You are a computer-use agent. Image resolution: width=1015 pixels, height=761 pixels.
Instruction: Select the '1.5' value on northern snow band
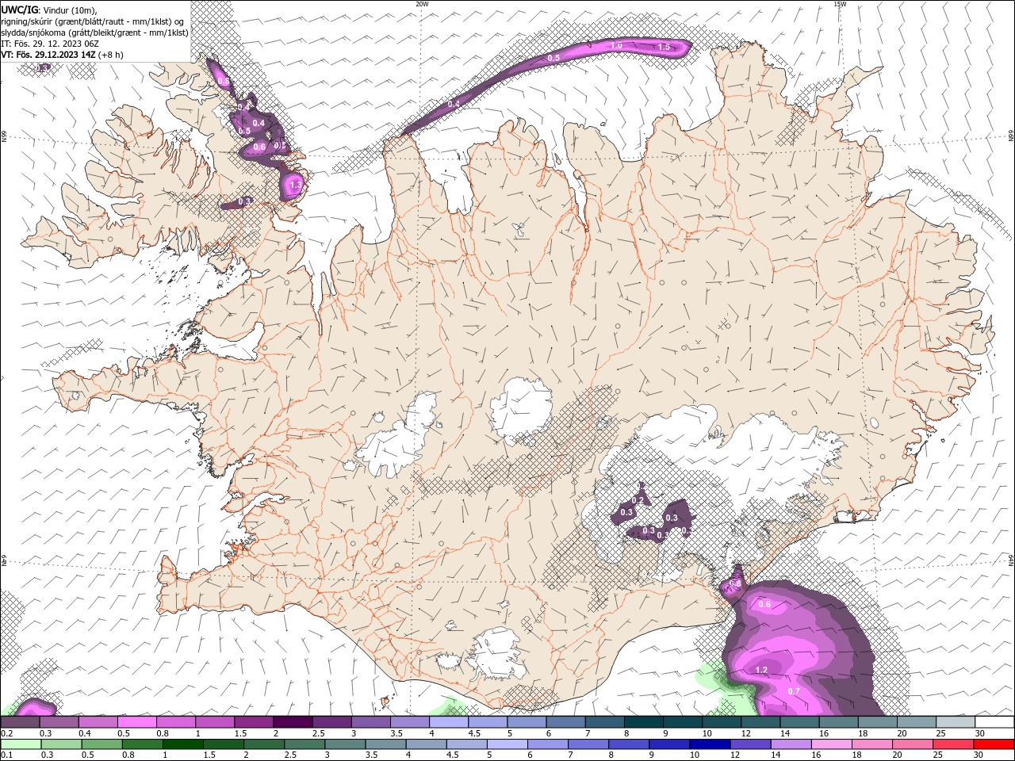[x=665, y=48]
